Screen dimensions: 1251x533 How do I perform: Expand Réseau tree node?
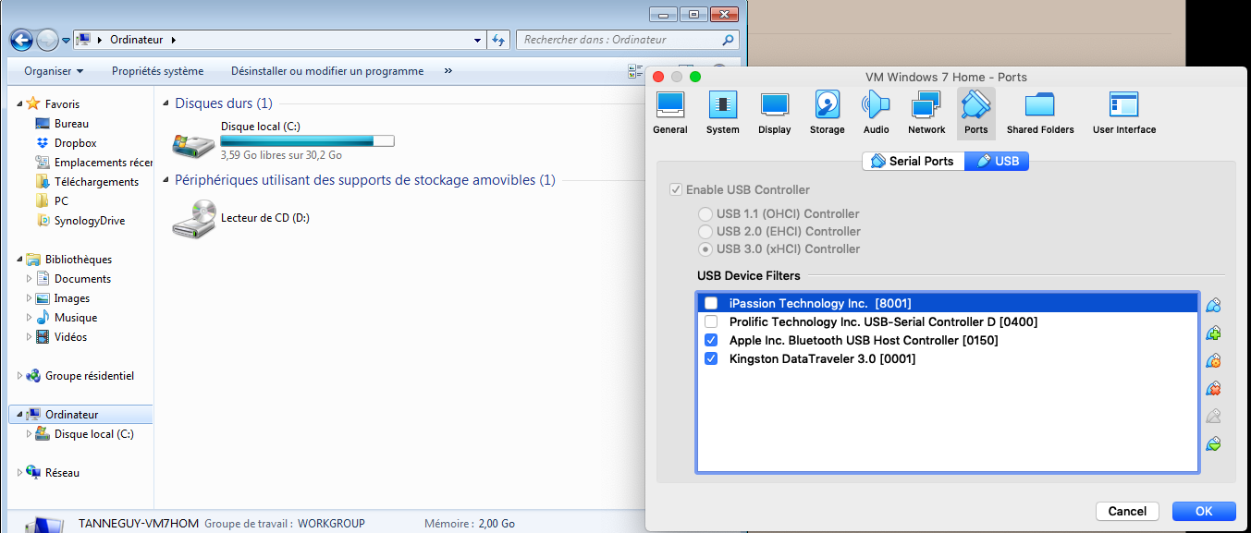19,473
